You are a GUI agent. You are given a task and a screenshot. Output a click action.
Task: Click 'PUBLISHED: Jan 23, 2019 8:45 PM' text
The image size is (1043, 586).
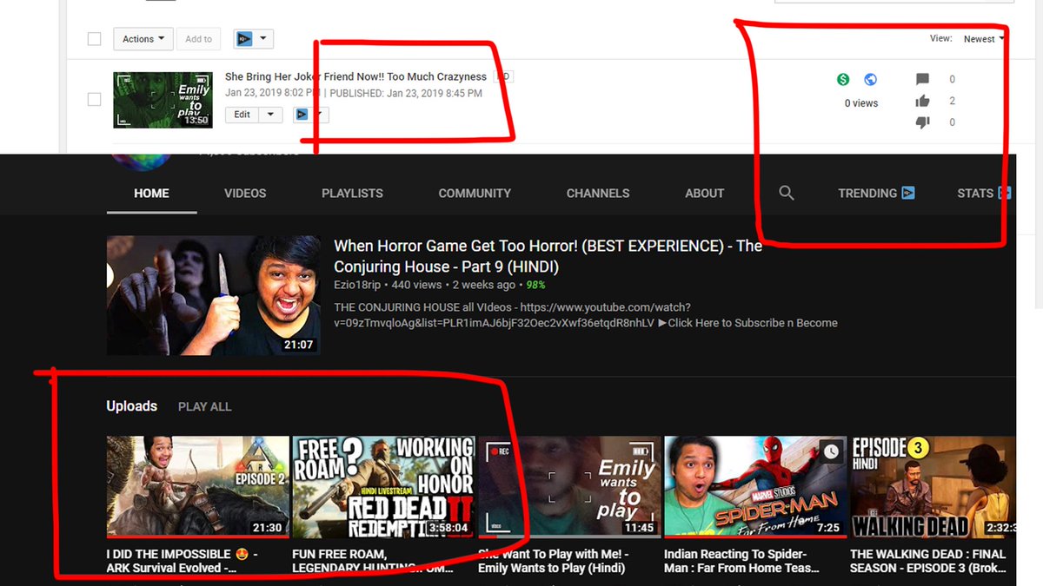[406, 93]
